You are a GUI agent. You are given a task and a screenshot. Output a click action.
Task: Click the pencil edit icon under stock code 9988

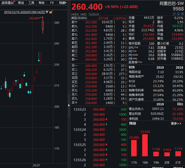click(174, 14)
